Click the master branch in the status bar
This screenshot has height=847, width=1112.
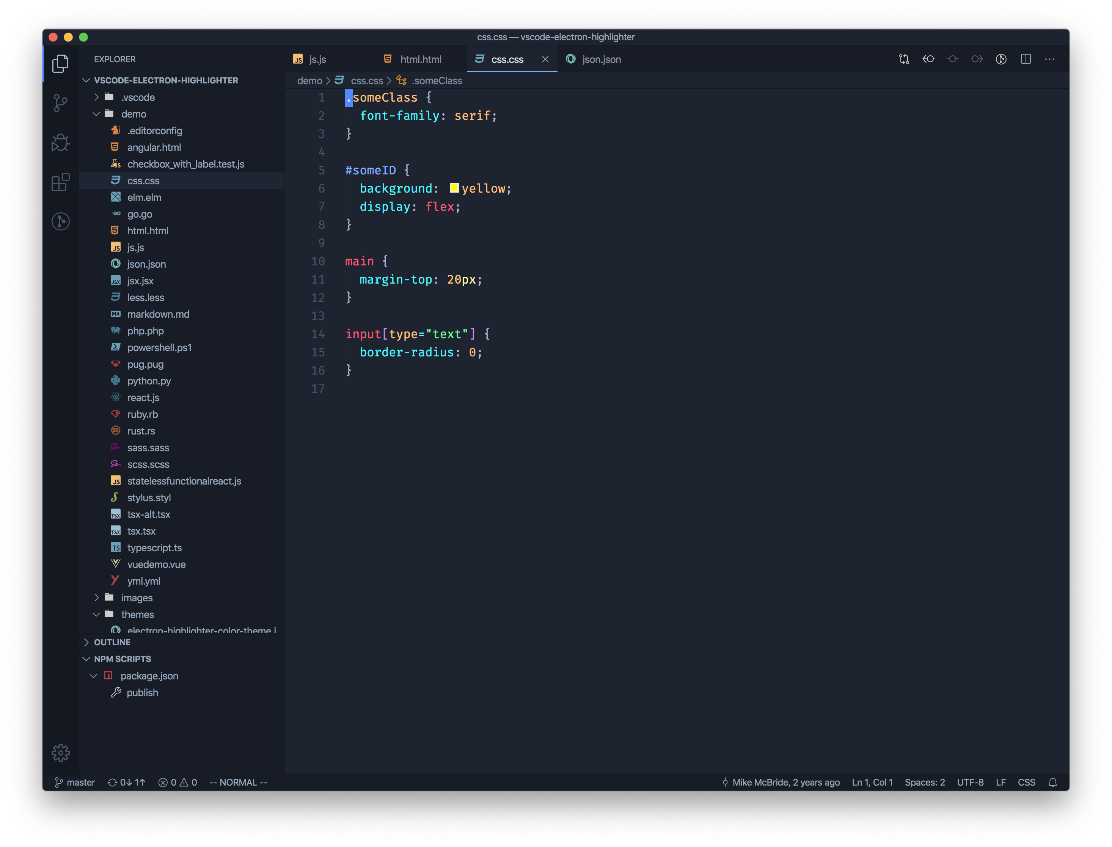[75, 783]
